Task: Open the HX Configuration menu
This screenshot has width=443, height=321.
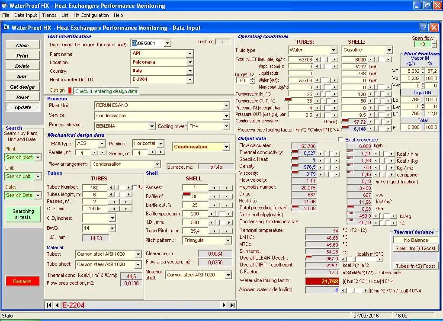Action: pyautogui.click(x=91, y=15)
